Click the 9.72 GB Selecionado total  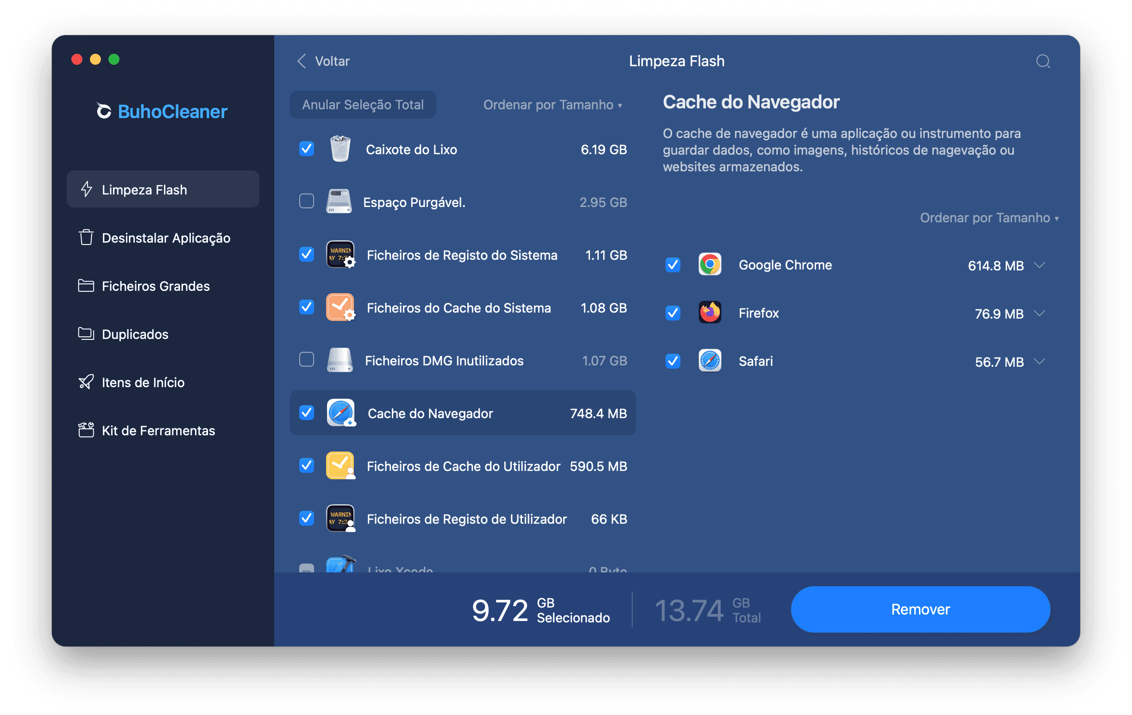click(541, 610)
